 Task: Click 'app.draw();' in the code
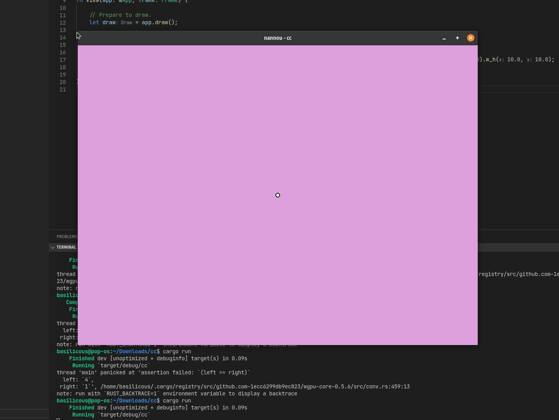pyautogui.click(x=160, y=22)
